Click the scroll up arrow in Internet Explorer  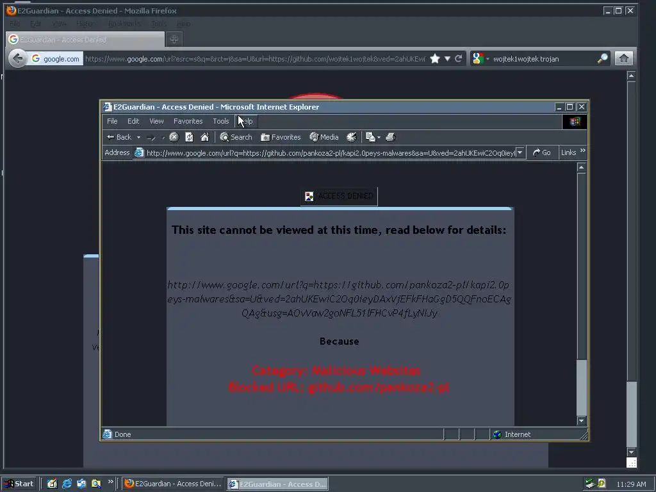click(582, 167)
